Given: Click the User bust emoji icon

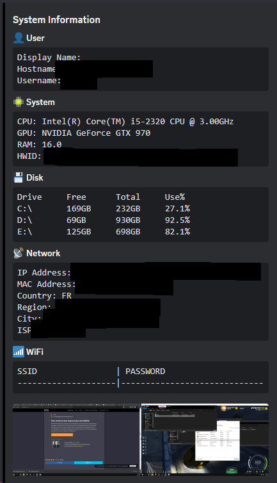Looking at the screenshot, I should pos(19,38).
